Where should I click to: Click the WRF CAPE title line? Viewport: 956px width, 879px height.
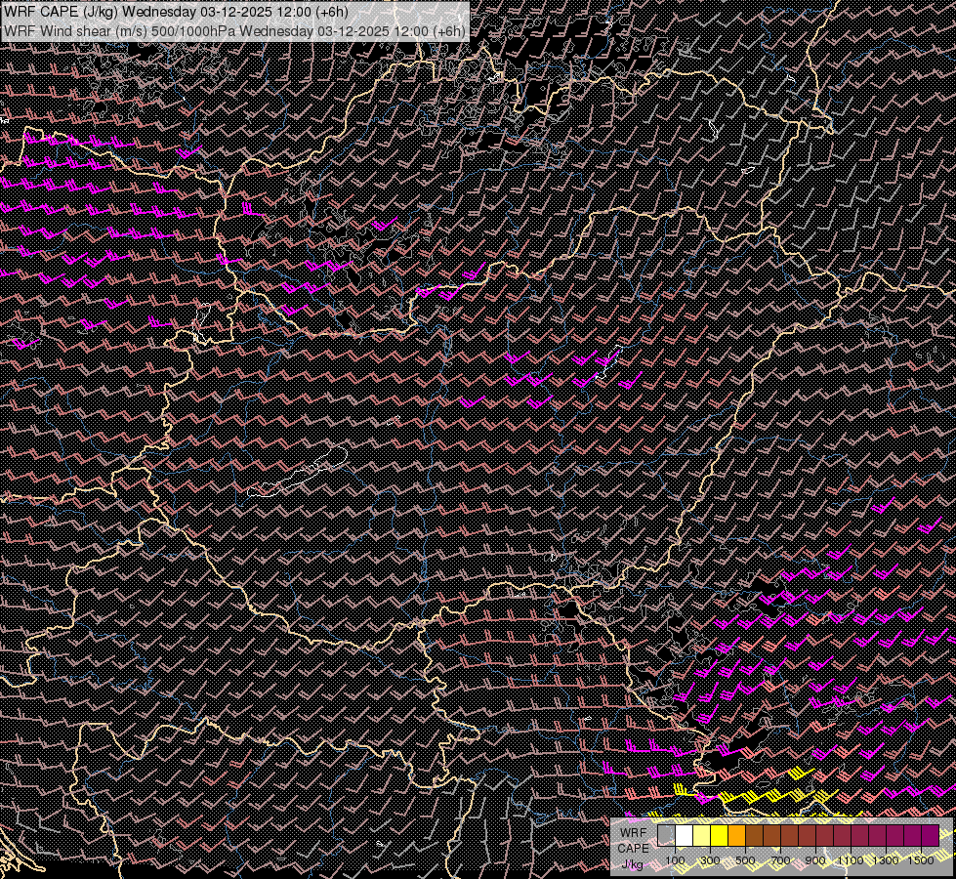coord(176,13)
